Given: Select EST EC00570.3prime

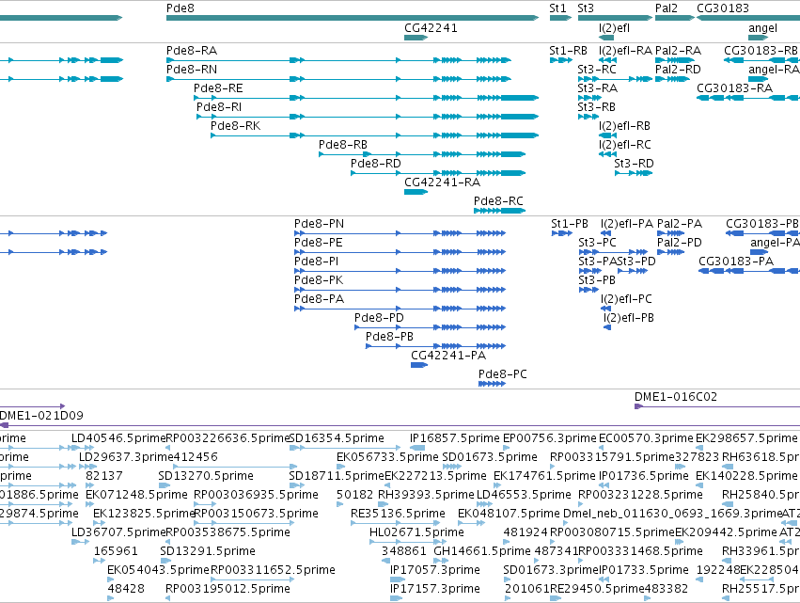Looking at the screenshot, I should (x=602, y=448).
